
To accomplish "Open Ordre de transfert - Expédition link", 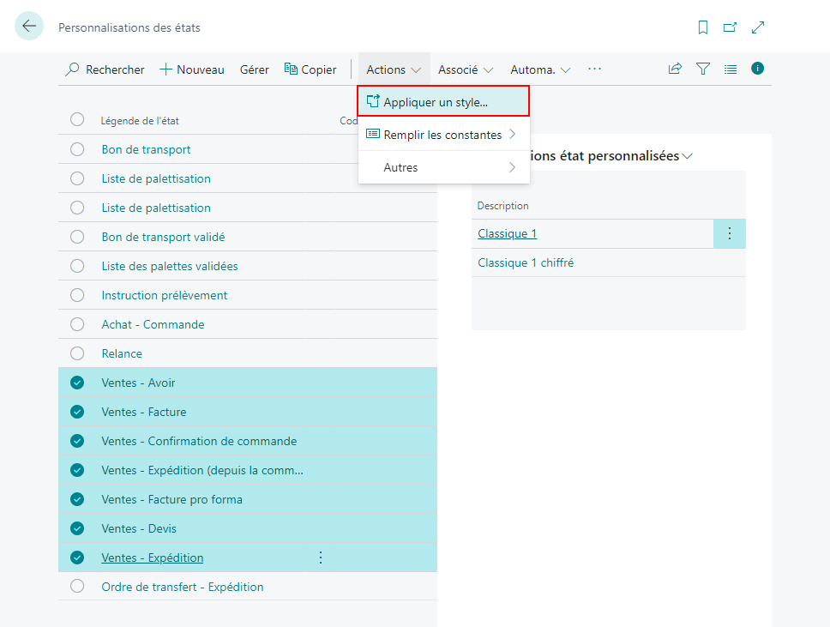I will [183, 586].
